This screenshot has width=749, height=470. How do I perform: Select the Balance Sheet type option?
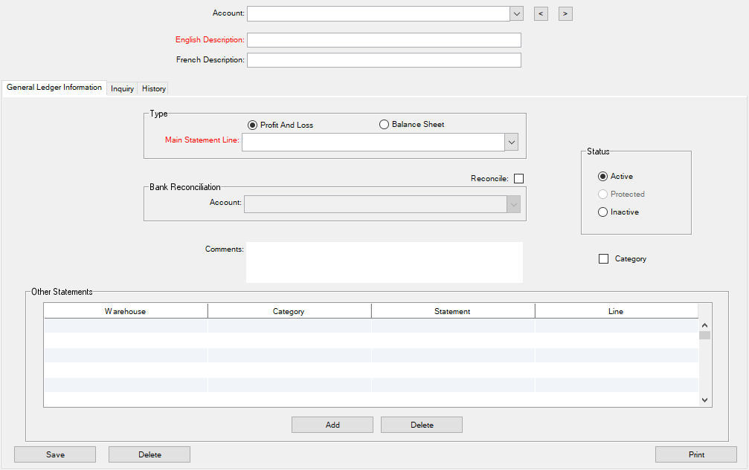(x=385, y=125)
